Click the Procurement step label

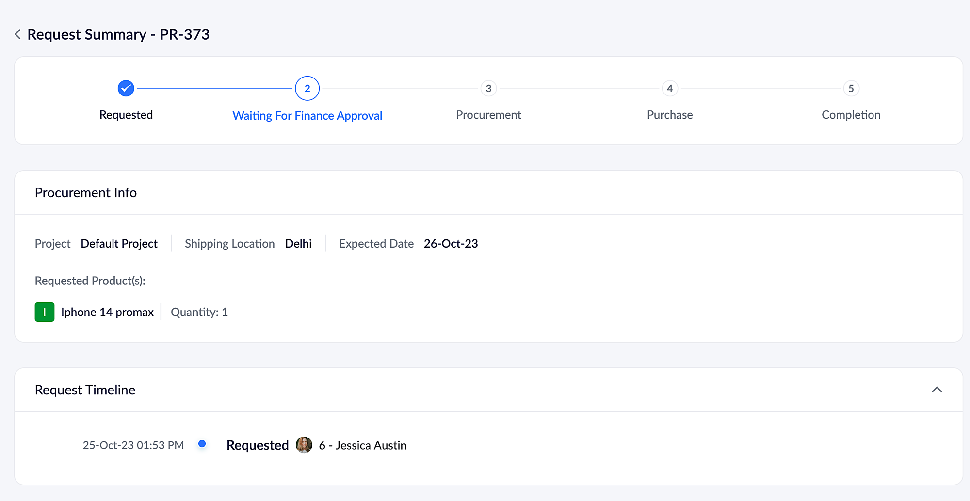(x=488, y=115)
